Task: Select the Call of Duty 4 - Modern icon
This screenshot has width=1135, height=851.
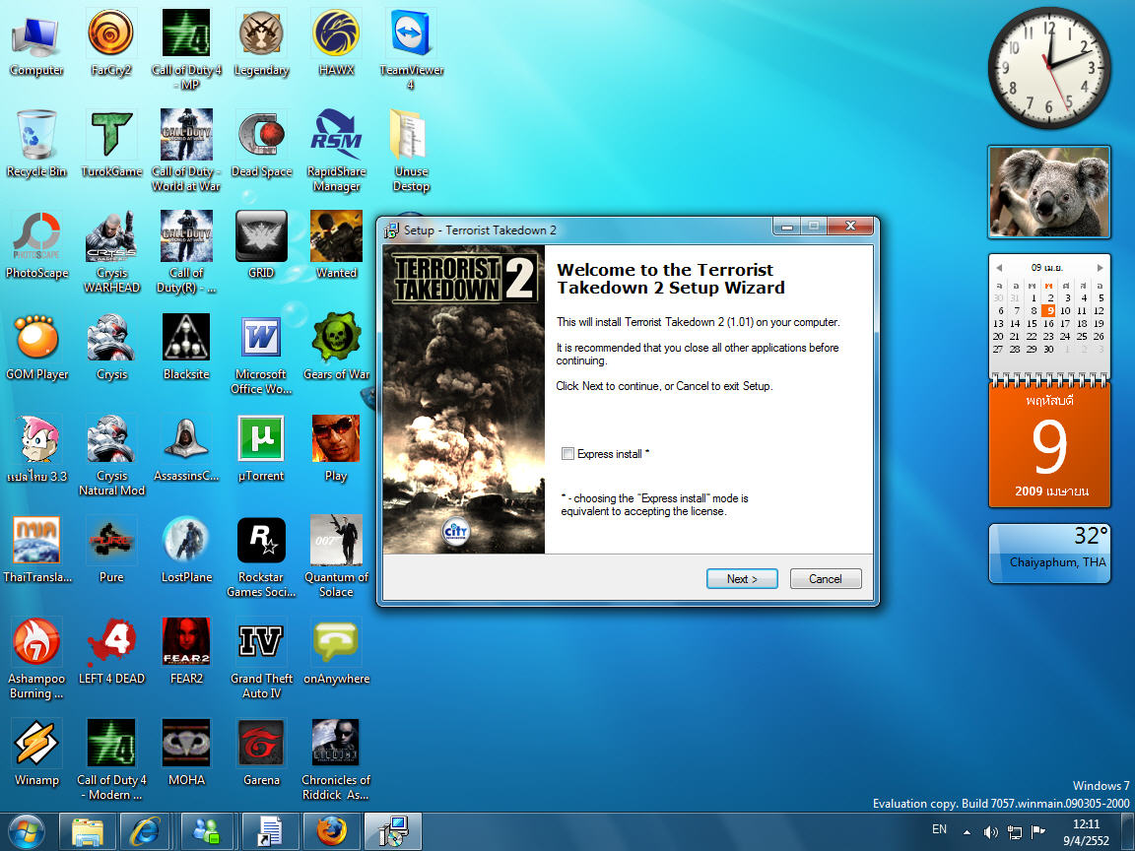Action: pos(110,758)
